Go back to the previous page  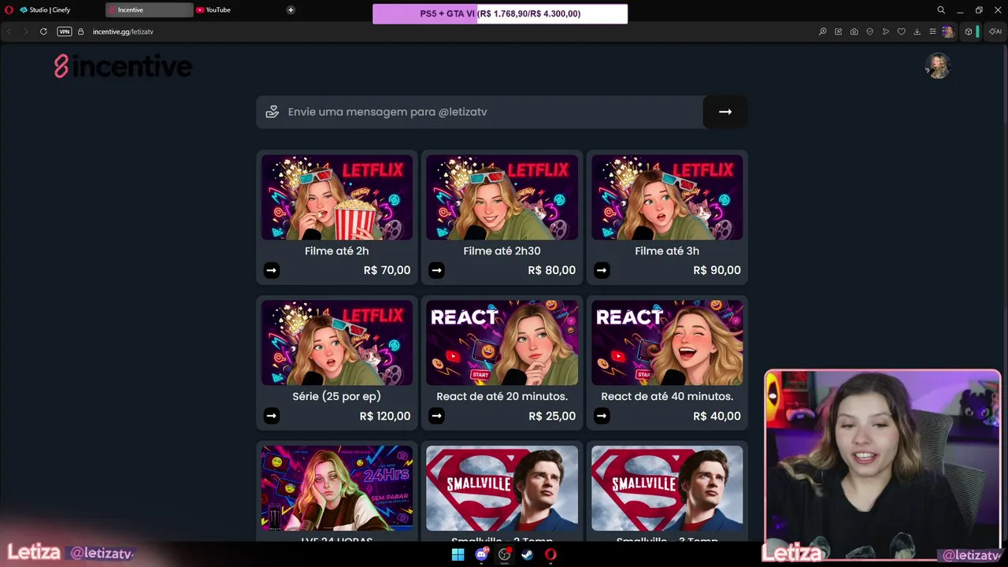click(9, 31)
